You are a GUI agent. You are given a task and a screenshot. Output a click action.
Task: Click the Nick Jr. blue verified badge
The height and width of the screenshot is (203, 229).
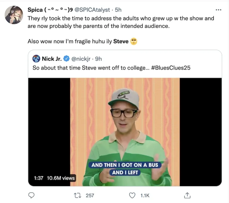click(67, 59)
